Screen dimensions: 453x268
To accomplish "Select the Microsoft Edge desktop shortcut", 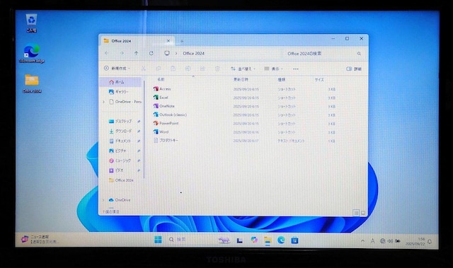I will click(x=32, y=54).
